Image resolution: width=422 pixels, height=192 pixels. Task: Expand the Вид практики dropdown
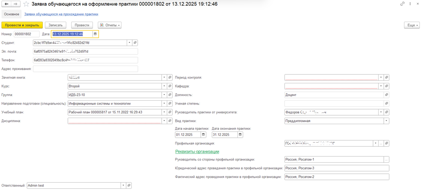tap(387, 121)
